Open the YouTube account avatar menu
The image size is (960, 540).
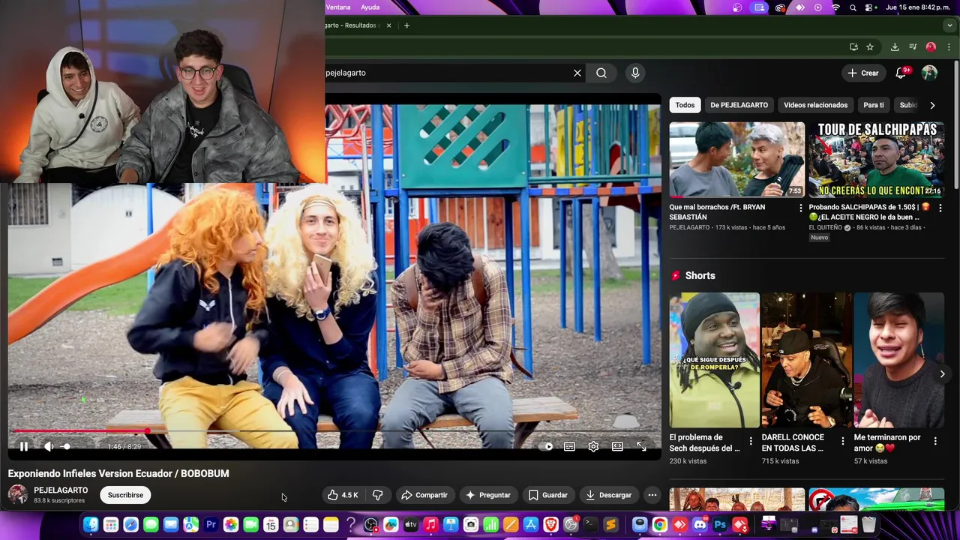(x=929, y=73)
